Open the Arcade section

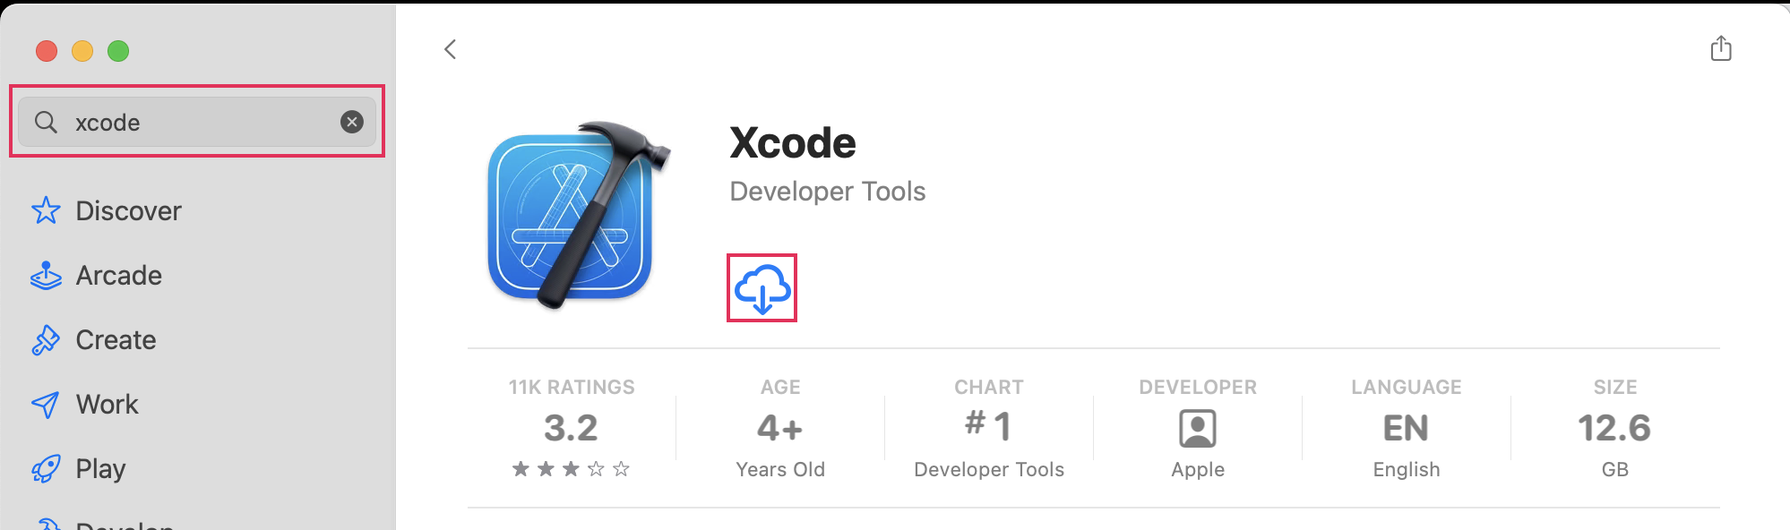coord(118,276)
